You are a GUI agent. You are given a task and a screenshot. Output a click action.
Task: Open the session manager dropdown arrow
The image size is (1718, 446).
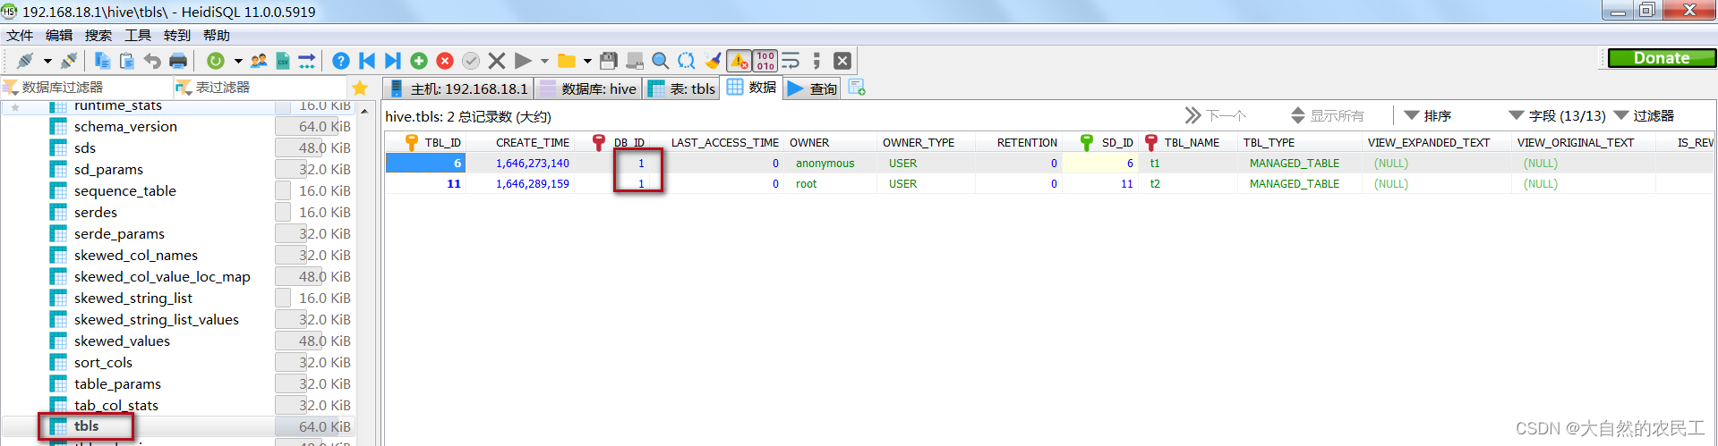coord(47,61)
